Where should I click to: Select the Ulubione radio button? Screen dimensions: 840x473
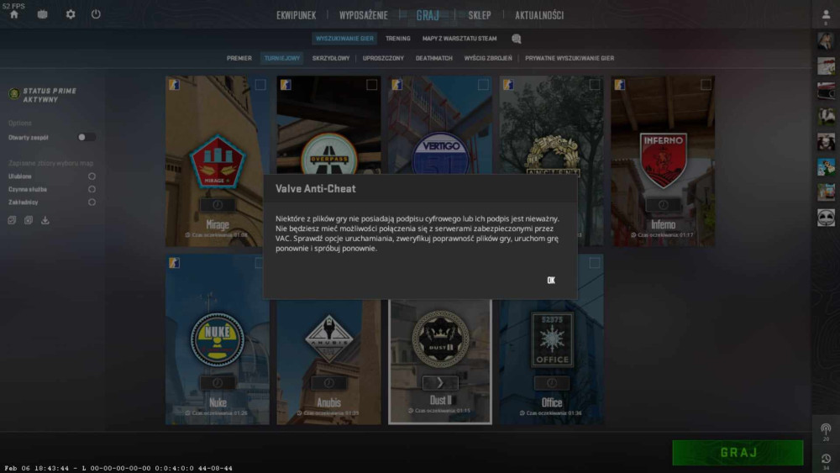pyautogui.click(x=92, y=176)
